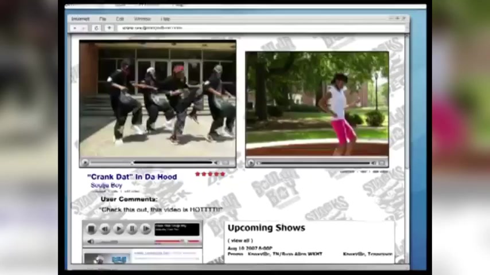Click the left dance group video frame
Screen dimensions: 490x275
157,100
